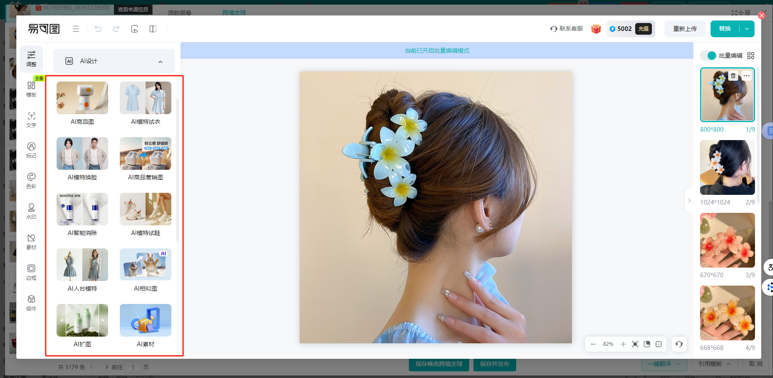Delete the first thumbnail with trash icon

[x=733, y=76]
